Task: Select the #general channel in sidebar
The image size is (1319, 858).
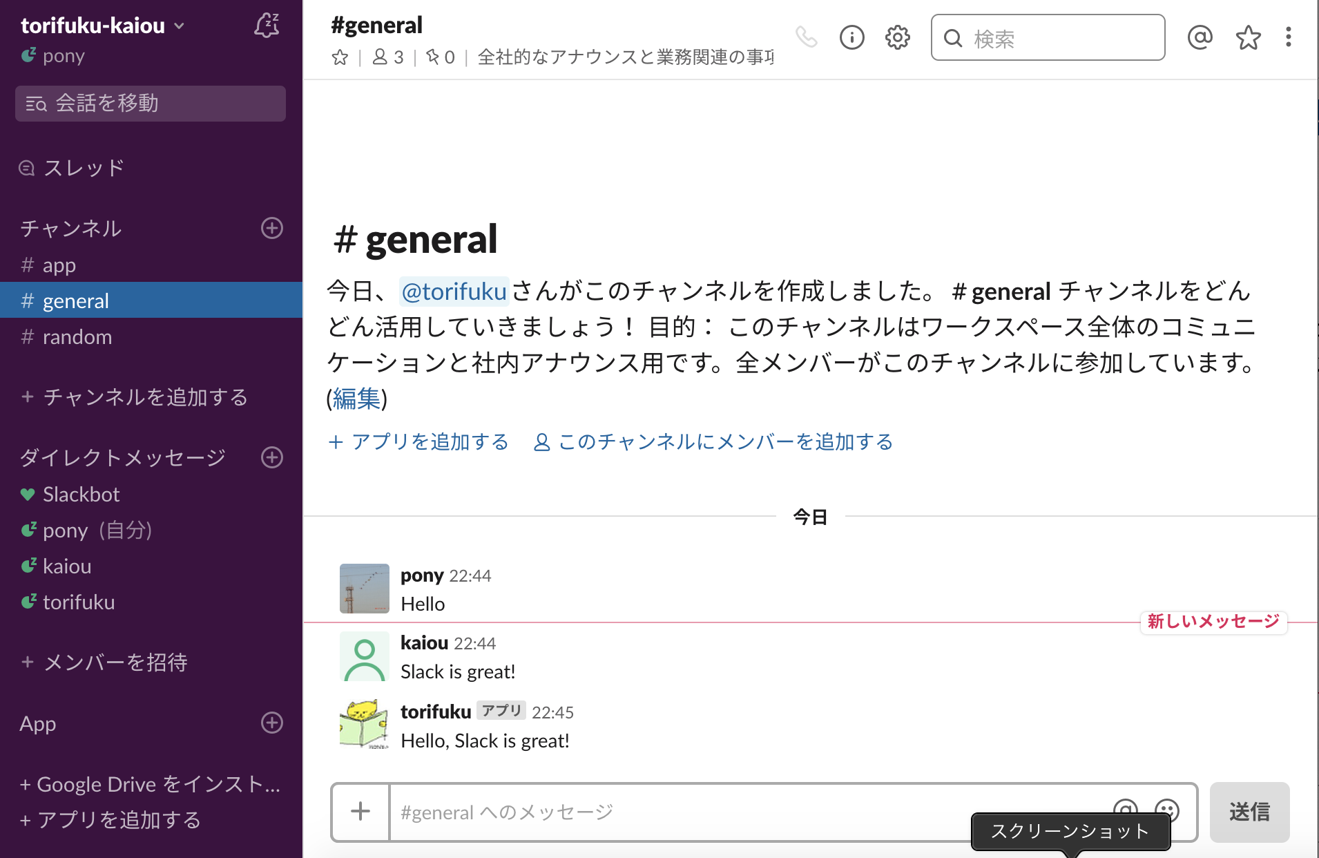Action: point(151,301)
